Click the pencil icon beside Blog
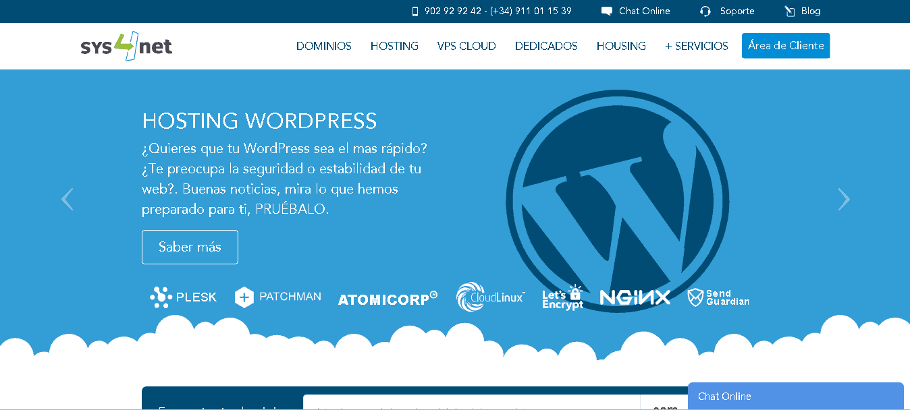Viewport: 910px width, 410px height. click(790, 11)
